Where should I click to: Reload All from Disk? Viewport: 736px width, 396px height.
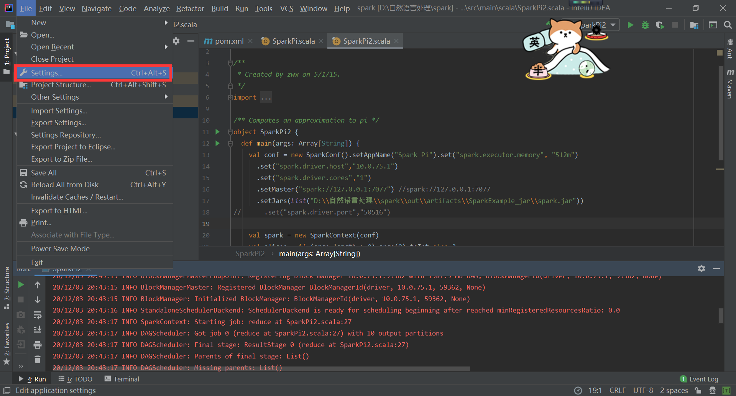[x=95, y=185]
